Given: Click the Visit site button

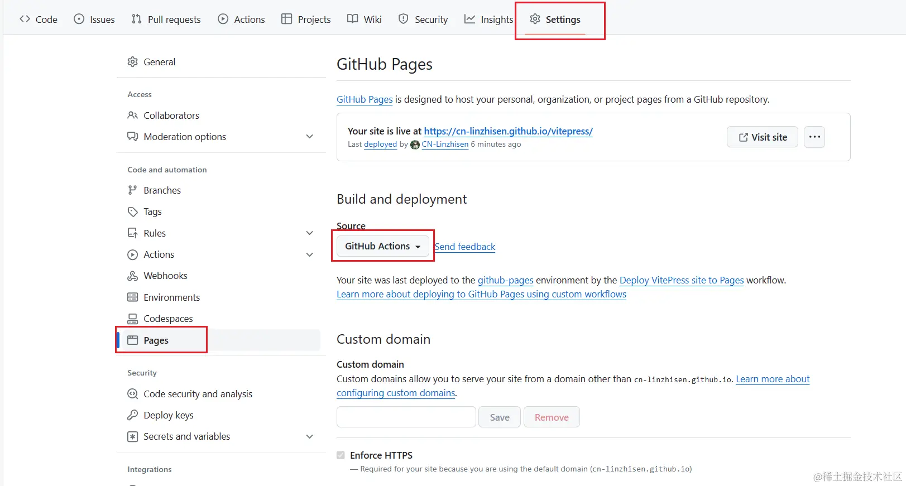Looking at the screenshot, I should pos(763,137).
